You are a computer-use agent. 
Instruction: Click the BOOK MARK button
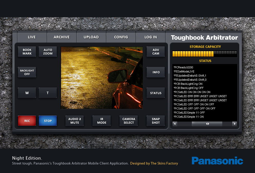(27, 52)
